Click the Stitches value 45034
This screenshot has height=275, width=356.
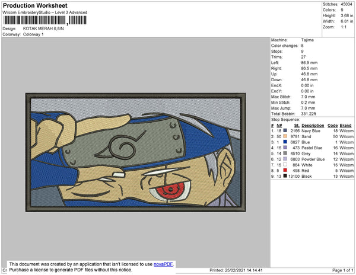(347, 4)
